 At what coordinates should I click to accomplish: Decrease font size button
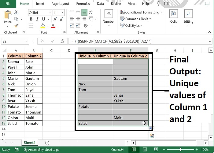(x=61, y=19)
